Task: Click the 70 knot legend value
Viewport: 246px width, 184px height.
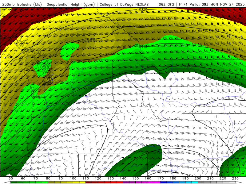Action: tap(36, 178)
